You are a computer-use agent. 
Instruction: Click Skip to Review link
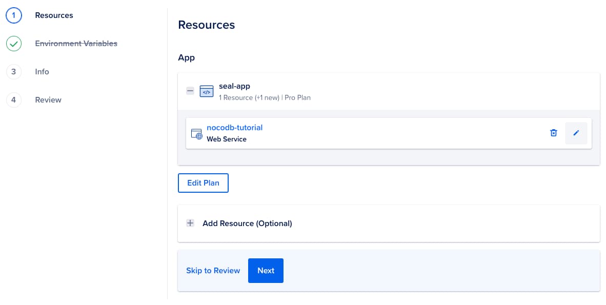pyautogui.click(x=213, y=271)
